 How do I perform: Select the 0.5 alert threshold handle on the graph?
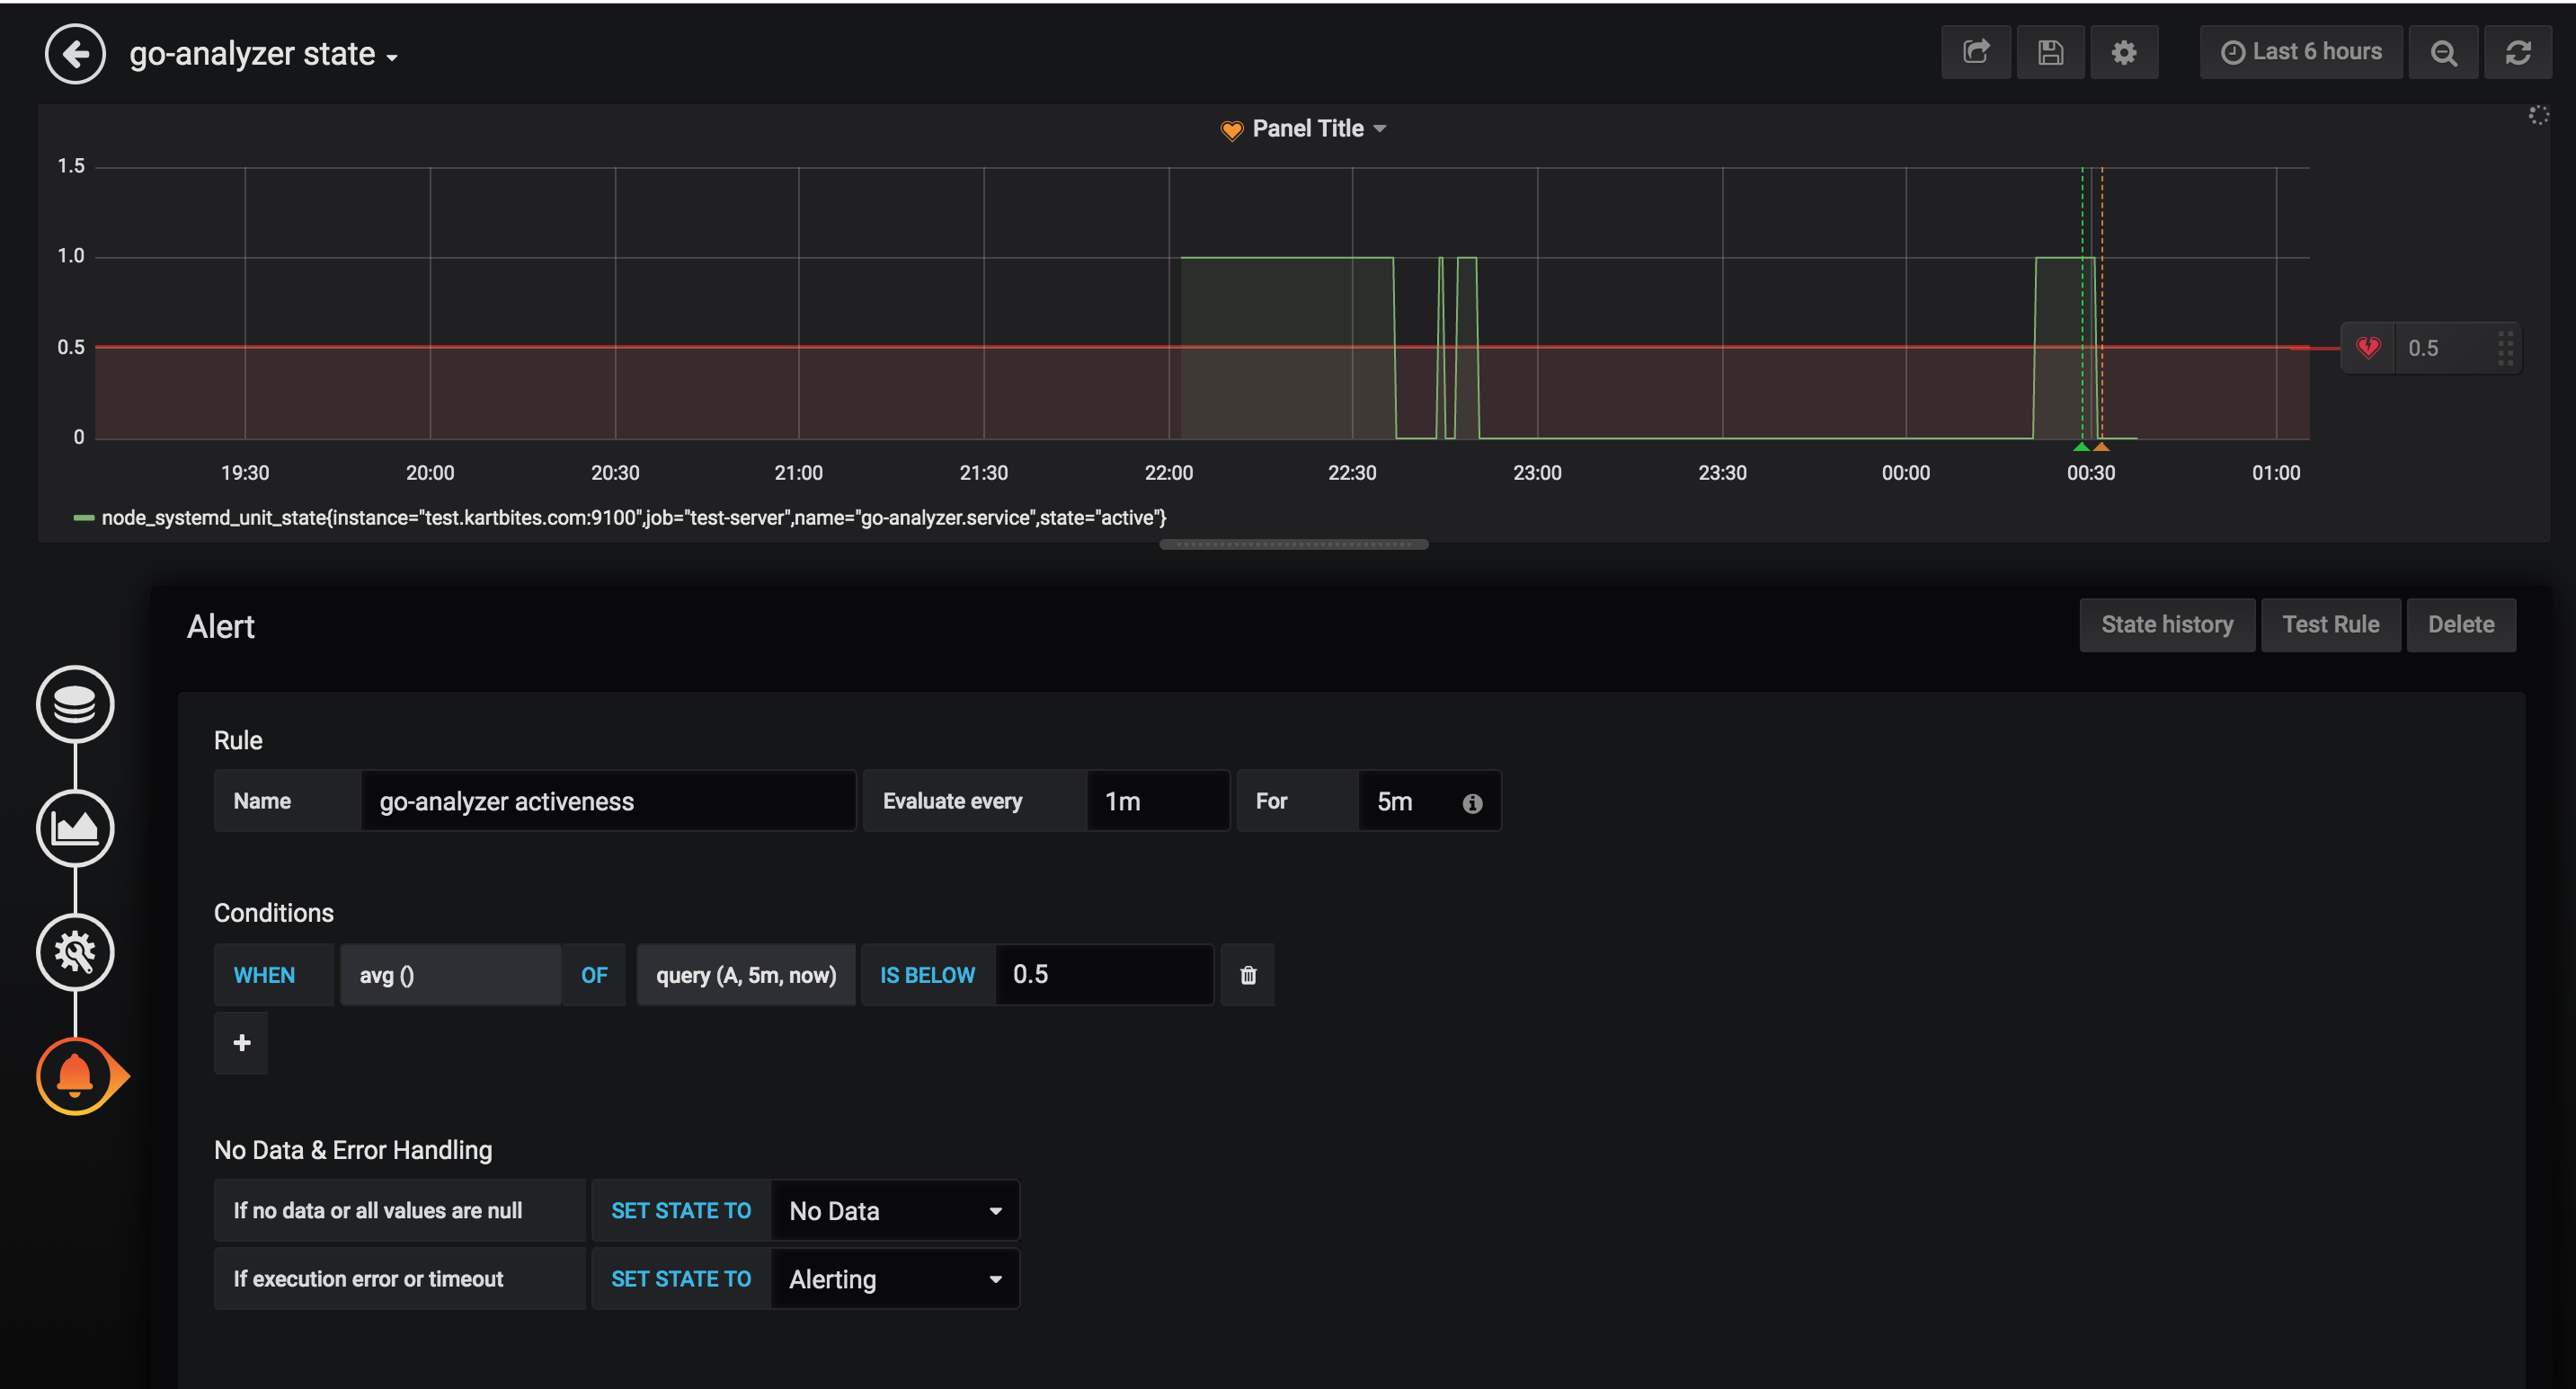coord(2432,348)
